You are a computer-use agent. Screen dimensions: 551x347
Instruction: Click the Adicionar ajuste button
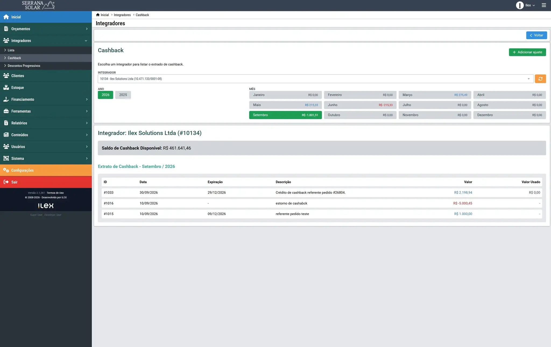[527, 52]
